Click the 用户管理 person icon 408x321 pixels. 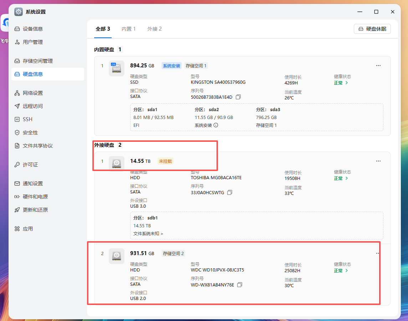coord(17,42)
